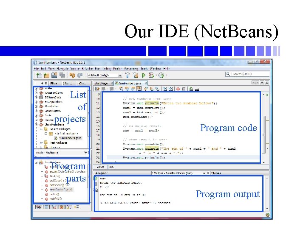Open dropdown arrow next to Debug icon

point(156,75)
